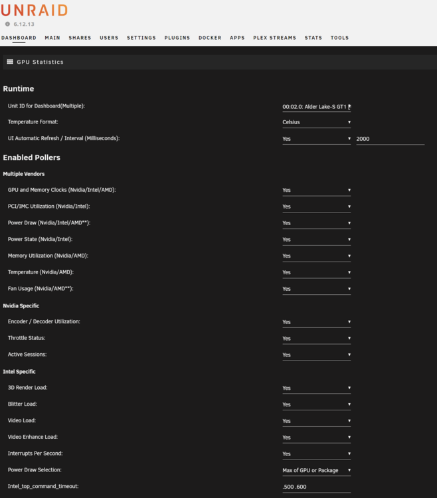
Task: Open the Dashboard tab
Action: [19, 38]
